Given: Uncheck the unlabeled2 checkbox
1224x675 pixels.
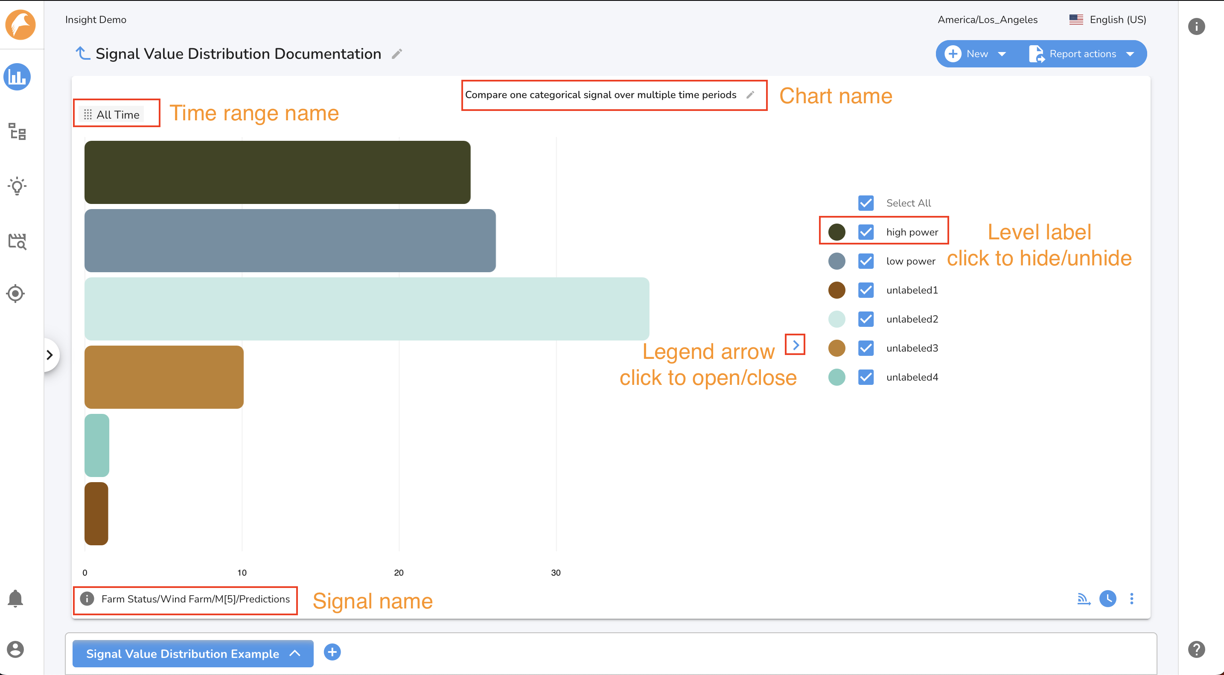Looking at the screenshot, I should coord(866,319).
